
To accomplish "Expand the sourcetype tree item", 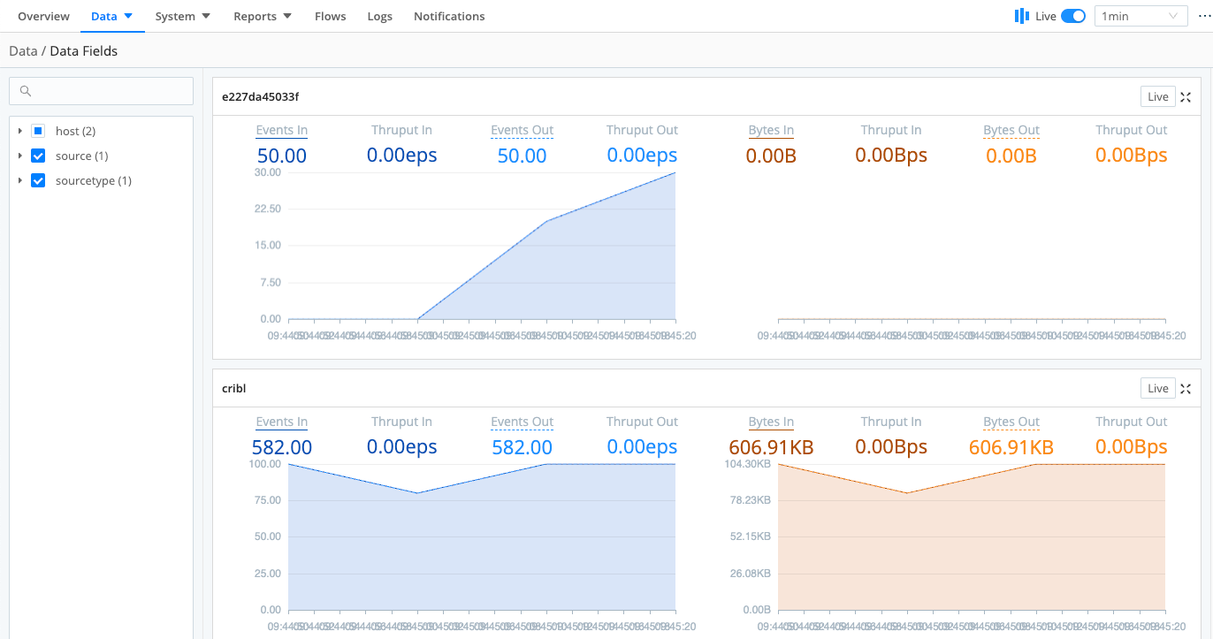I will (21, 180).
